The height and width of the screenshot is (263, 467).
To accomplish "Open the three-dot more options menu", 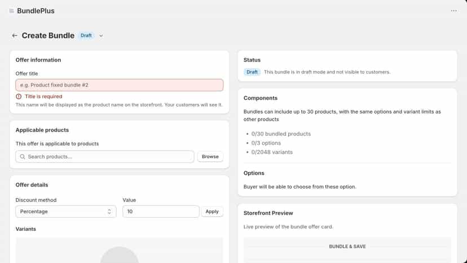I will 453,11.
